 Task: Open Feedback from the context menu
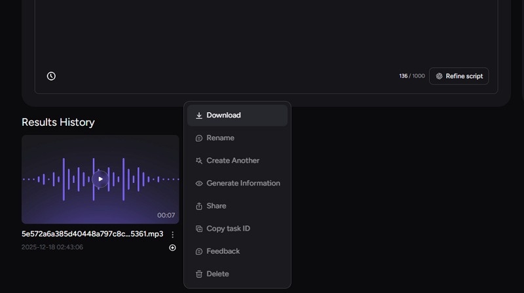237,251
